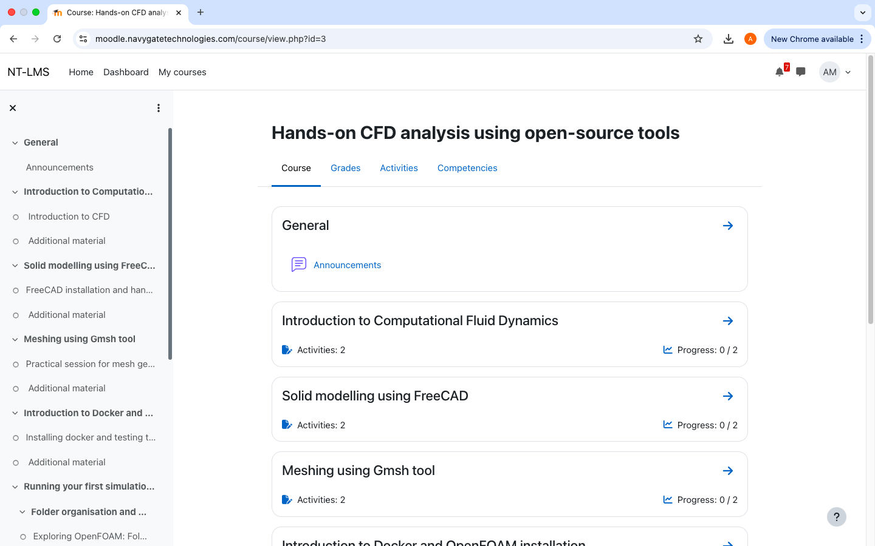Open My courses in the top navigation
The image size is (875, 546).
[x=182, y=72]
